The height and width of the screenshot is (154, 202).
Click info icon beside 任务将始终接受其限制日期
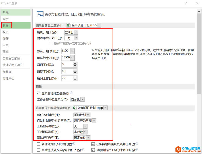137,143
